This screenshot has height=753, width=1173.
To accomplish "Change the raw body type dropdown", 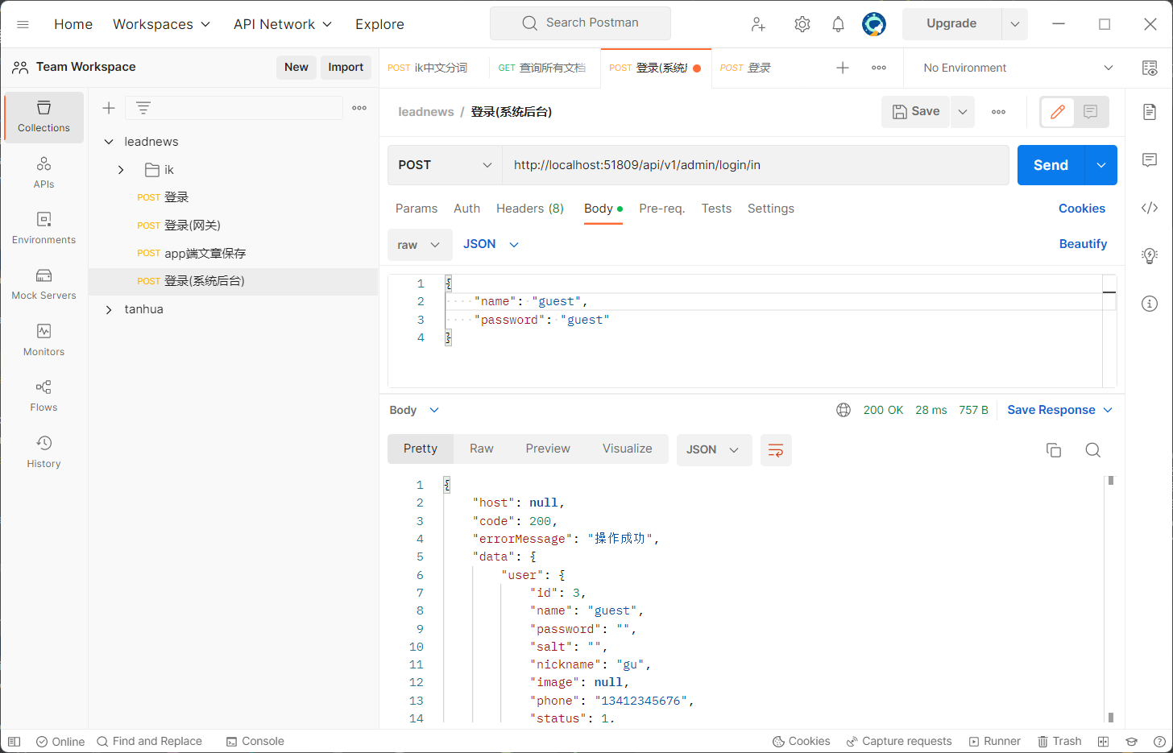I will [x=418, y=245].
